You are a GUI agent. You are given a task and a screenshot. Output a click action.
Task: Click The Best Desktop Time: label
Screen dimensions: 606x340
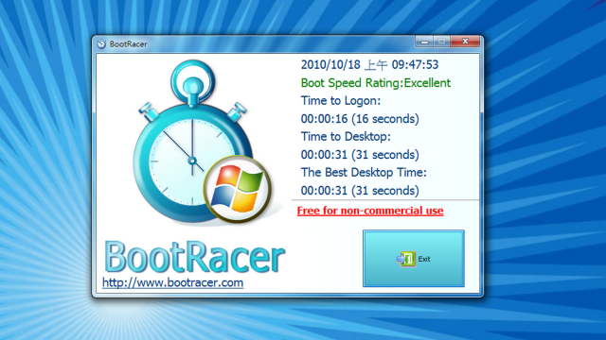tap(364, 172)
